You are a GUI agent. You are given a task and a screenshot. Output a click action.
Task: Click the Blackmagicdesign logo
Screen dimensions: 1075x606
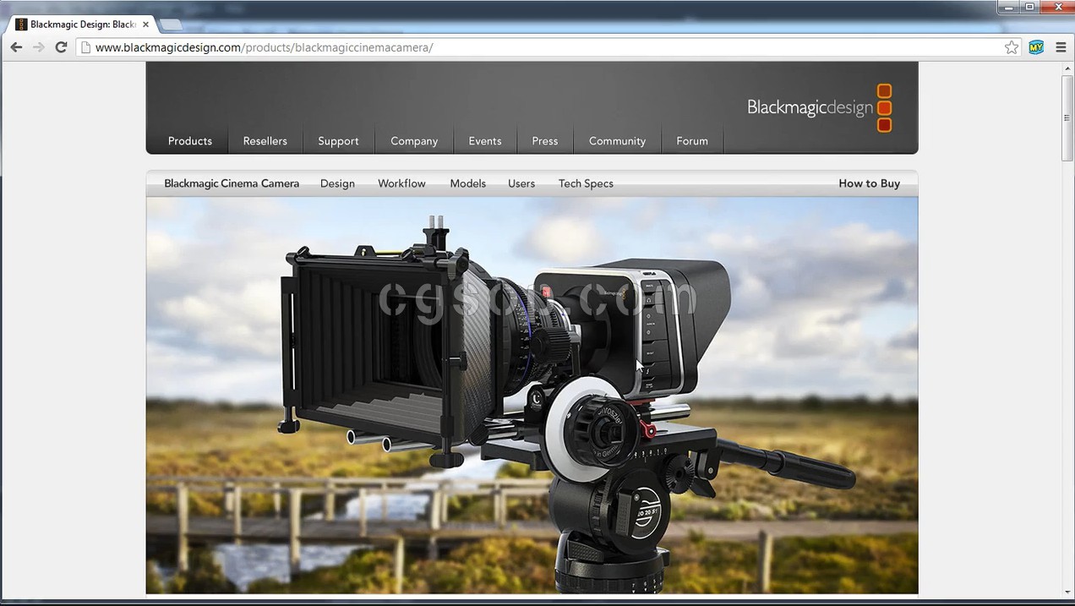coord(820,108)
